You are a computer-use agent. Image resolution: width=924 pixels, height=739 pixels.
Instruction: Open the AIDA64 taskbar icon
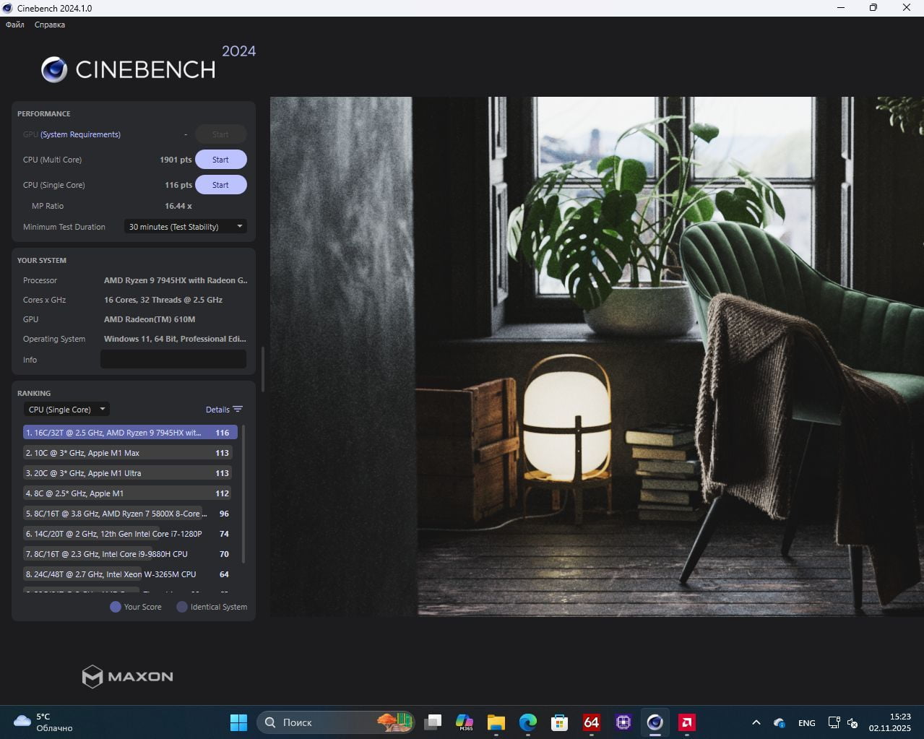point(592,722)
